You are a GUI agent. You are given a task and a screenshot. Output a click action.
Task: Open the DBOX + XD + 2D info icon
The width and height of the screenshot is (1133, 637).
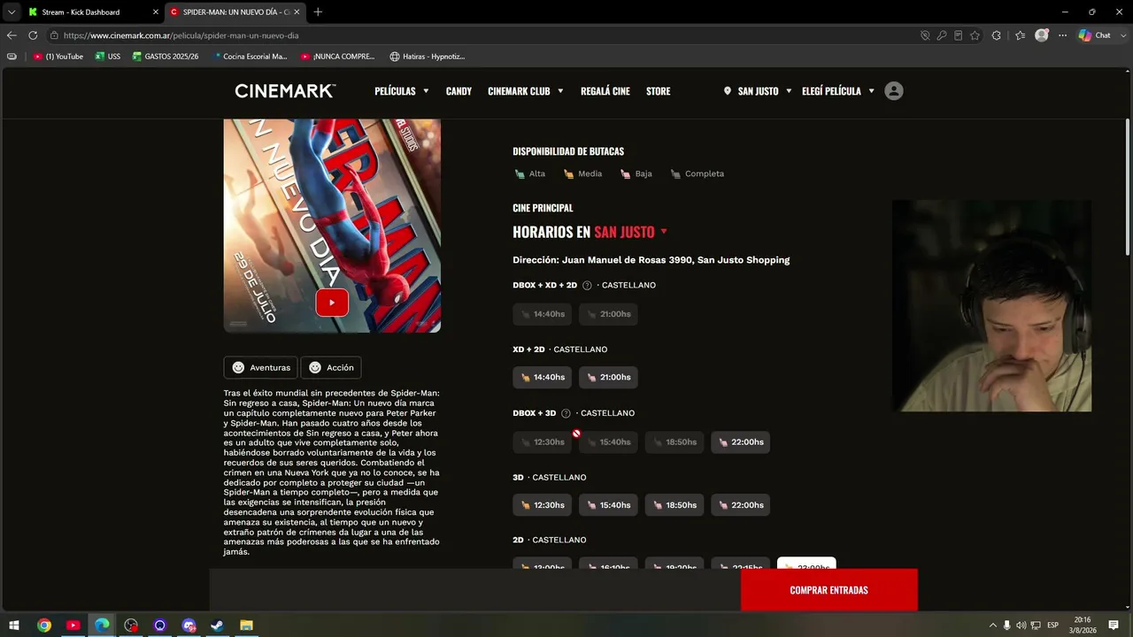[587, 286]
